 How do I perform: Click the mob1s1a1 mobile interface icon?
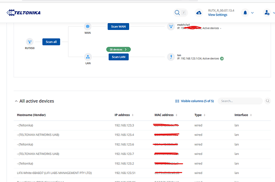(171, 26)
